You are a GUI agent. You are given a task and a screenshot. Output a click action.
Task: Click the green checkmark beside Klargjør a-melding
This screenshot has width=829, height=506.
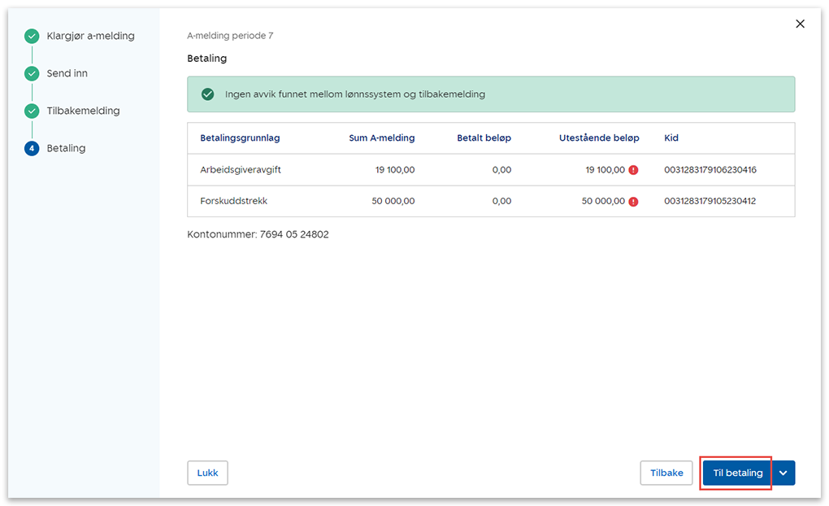32,36
